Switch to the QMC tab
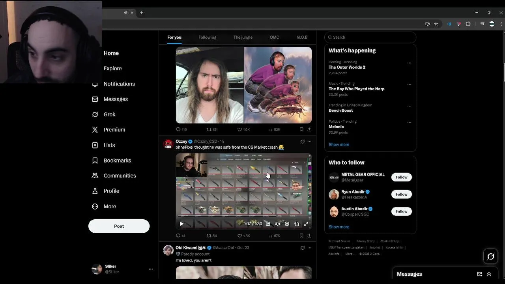 pos(274,37)
